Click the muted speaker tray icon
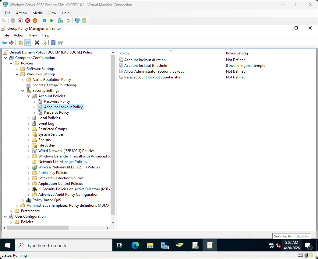 278,246
